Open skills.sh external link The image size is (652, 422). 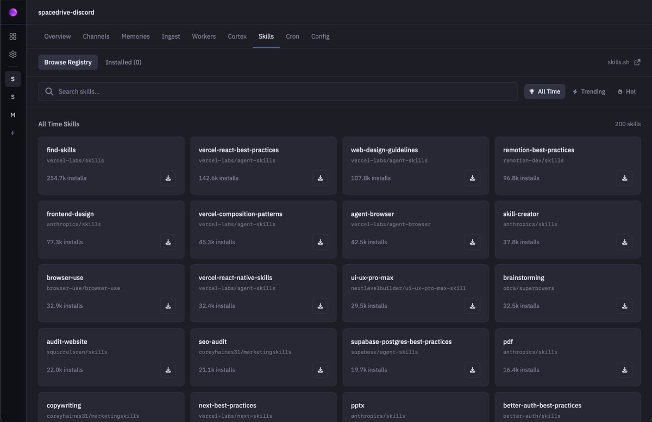pyautogui.click(x=624, y=62)
